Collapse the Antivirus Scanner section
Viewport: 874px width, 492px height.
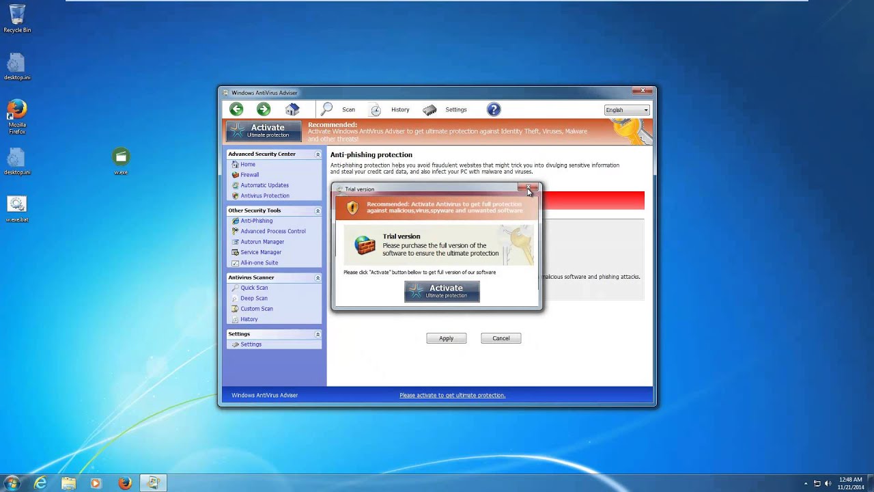[318, 278]
